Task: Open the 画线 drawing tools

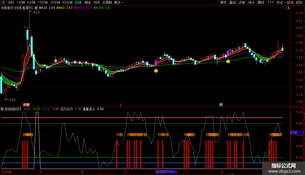Action: click(261, 3)
